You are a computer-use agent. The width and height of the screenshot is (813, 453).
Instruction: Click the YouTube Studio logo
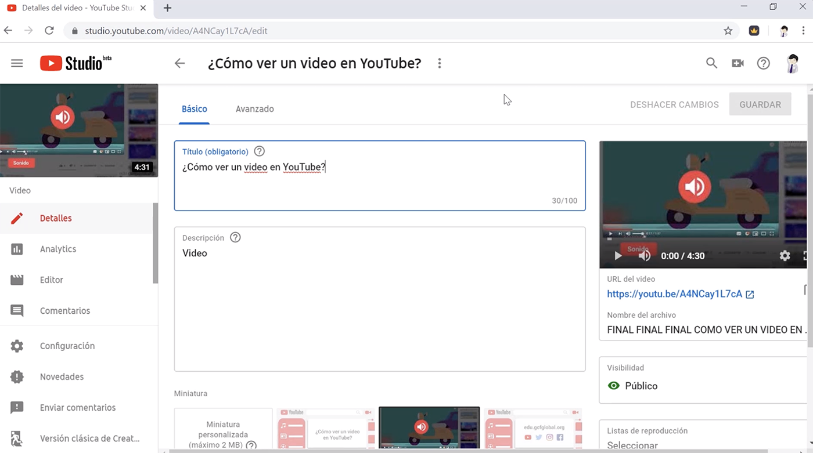pos(75,63)
